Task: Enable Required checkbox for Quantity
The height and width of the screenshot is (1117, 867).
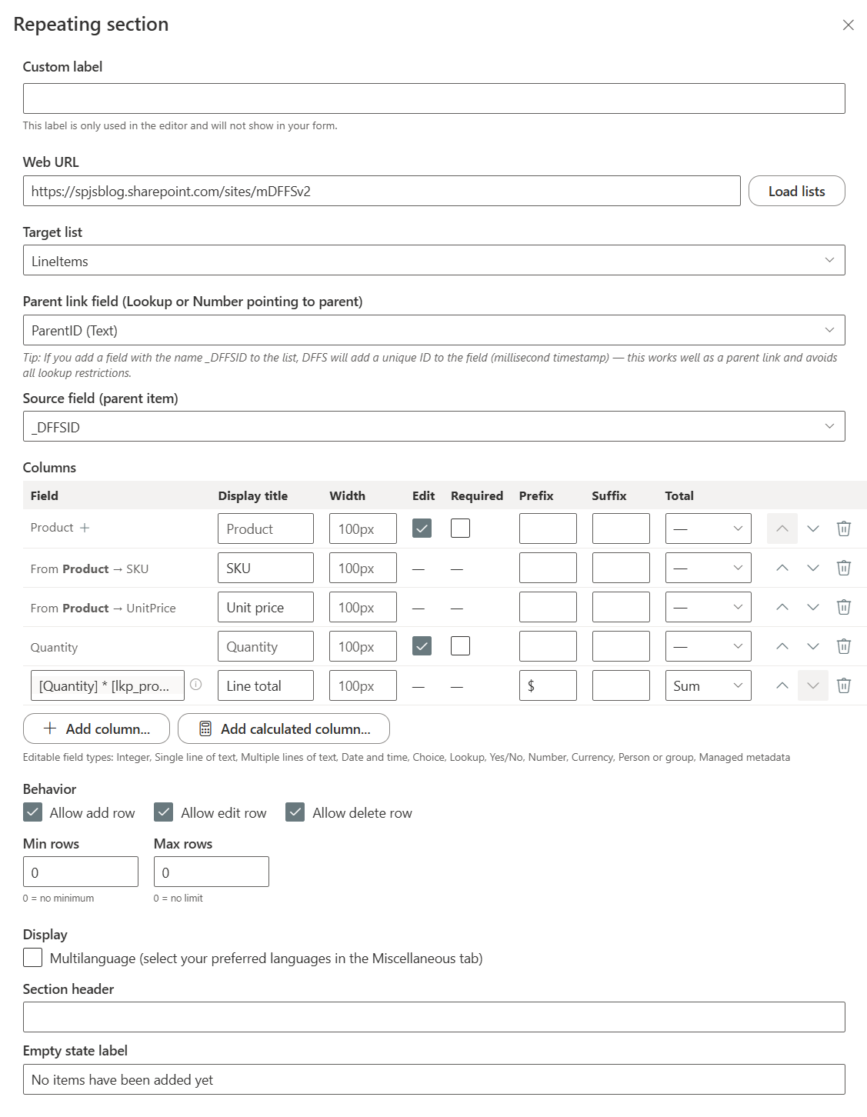Action: click(460, 646)
